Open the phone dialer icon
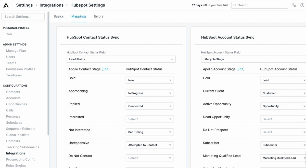Viewport: 306px width, 168px height. [x=294, y=5]
